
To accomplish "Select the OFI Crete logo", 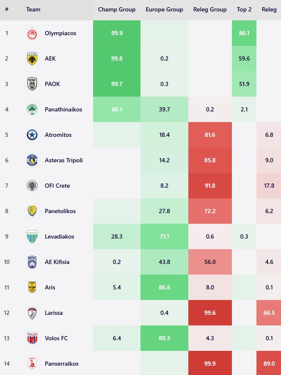I will [32, 186].
